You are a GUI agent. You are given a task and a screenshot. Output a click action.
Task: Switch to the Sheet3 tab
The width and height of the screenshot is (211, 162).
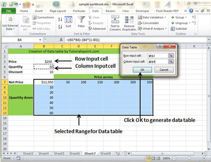pos(28,153)
